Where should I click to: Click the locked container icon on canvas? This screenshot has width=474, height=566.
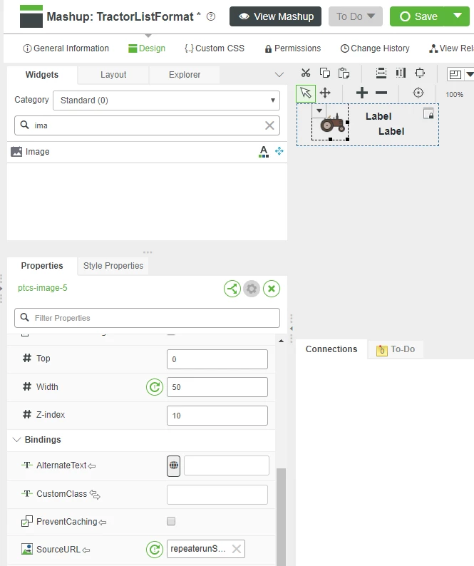pos(428,114)
